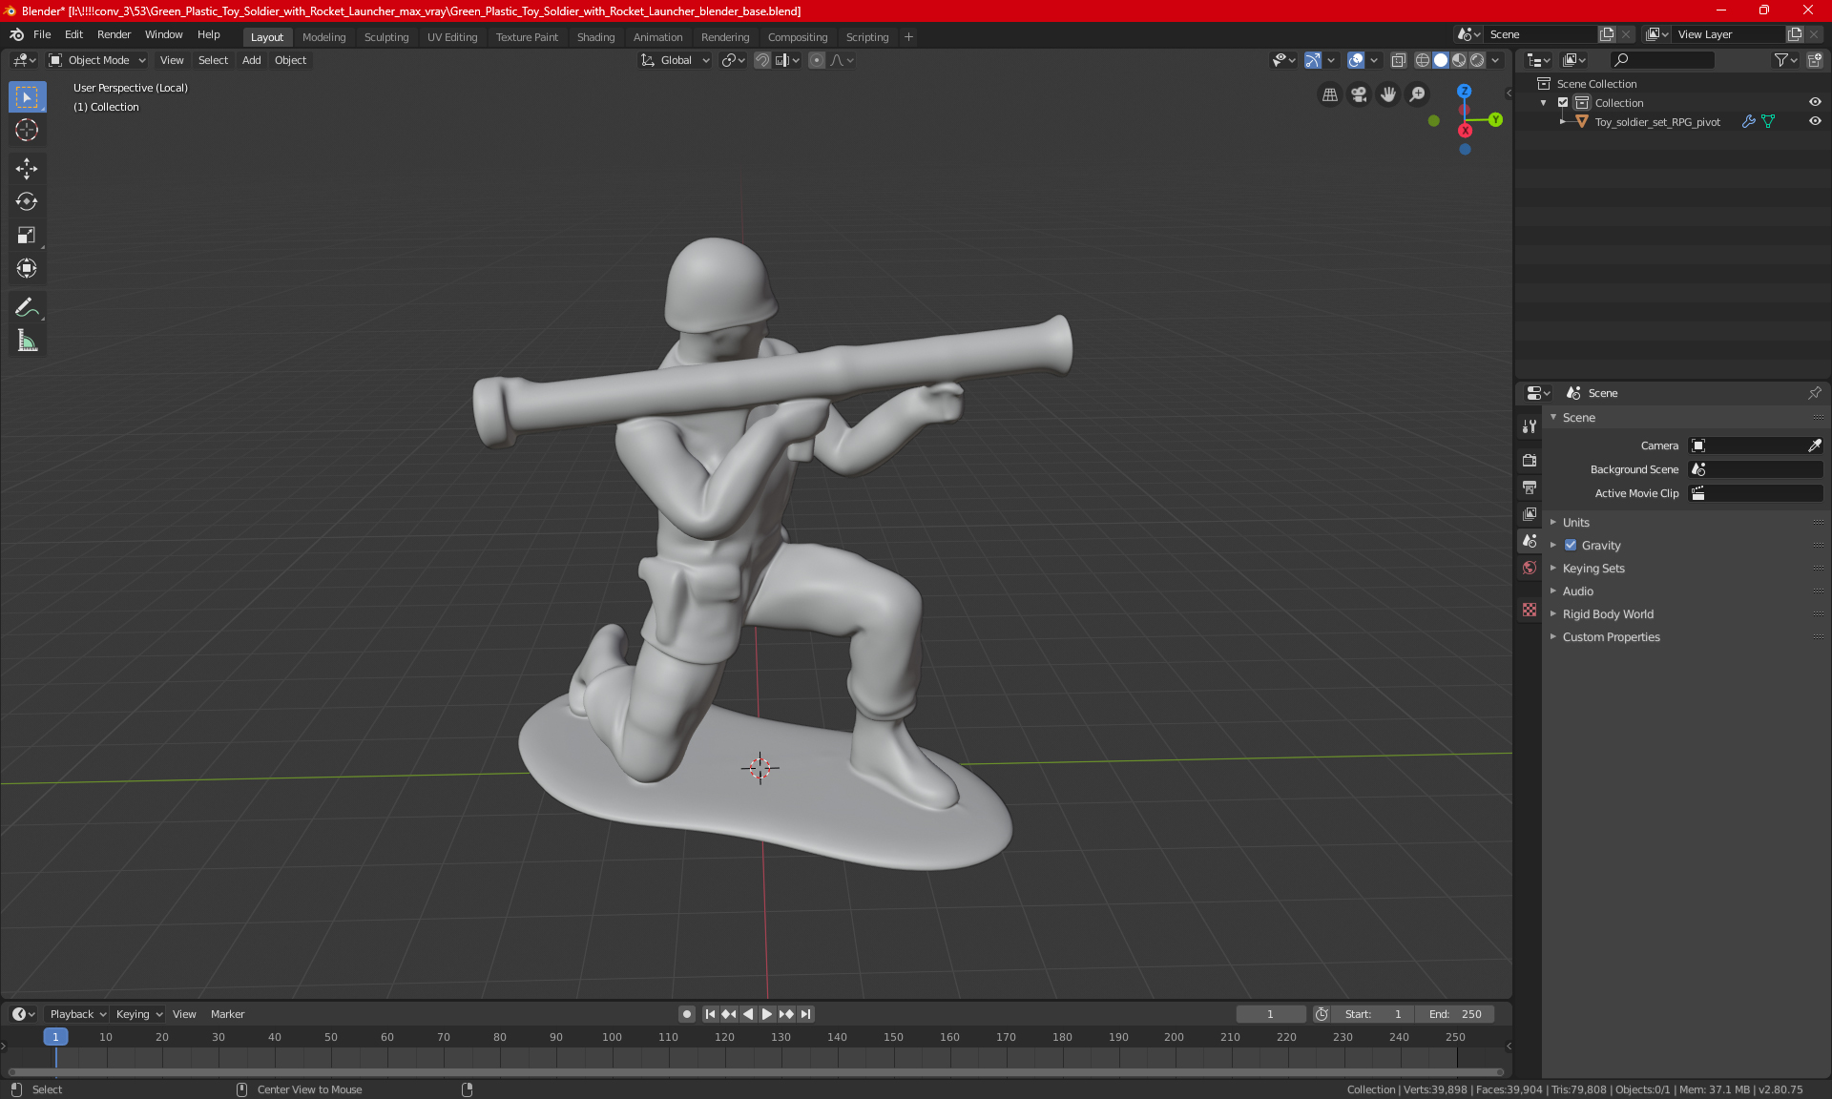The image size is (1832, 1099).
Task: Click the timeline zoom scrollbar
Action: [754, 1072]
